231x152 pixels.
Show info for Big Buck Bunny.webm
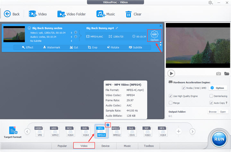pos(29,28)
